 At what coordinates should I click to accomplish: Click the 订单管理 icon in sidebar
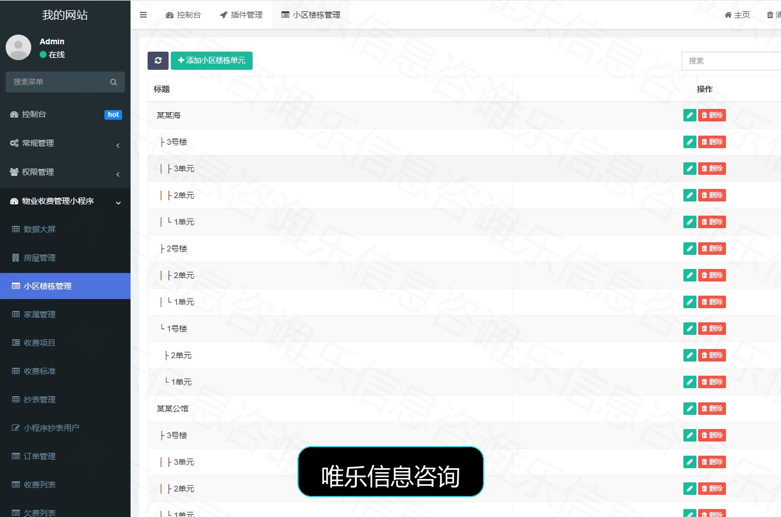16,456
